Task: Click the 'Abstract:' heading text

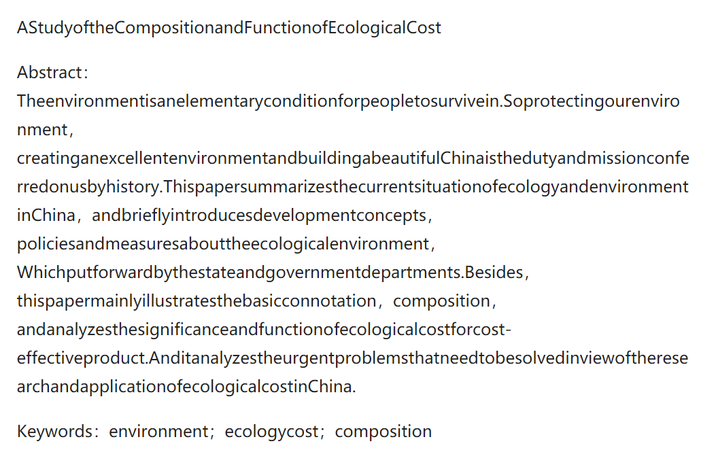Action: 52,73
